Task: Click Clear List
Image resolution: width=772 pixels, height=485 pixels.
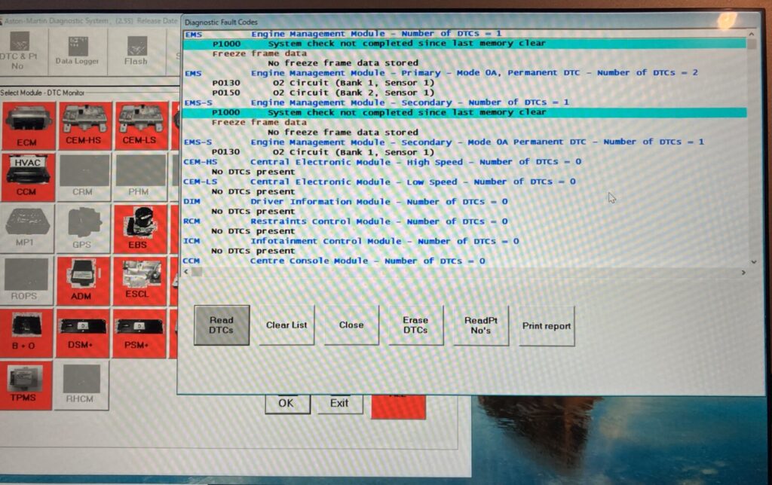Action: click(286, 325)
